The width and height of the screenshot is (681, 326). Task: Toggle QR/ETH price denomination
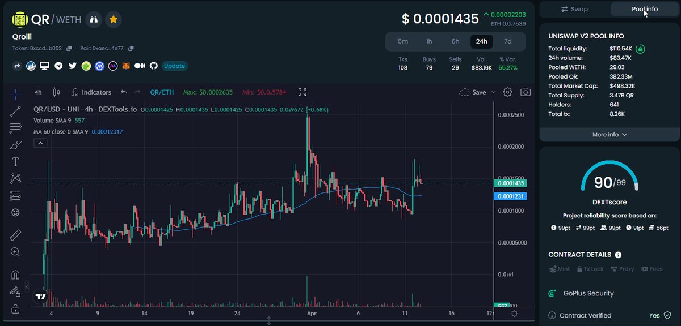[162, 92]
